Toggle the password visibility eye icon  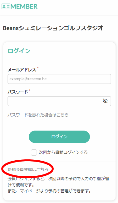[105, 101]
